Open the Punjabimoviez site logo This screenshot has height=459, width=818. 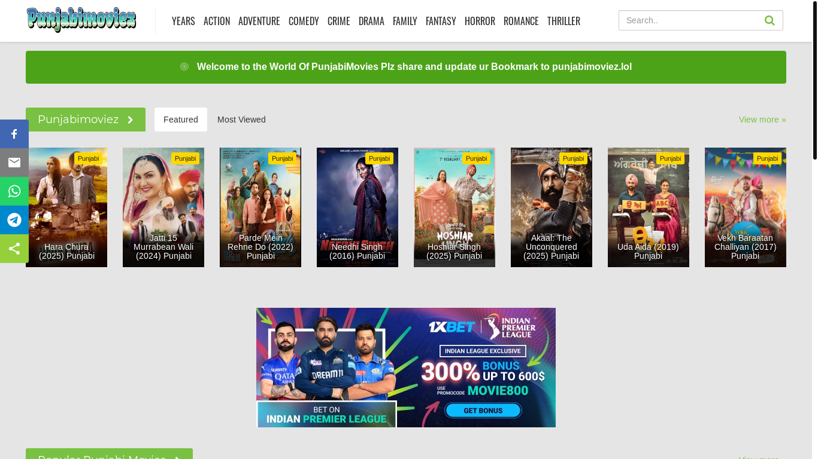click(81, 20)
